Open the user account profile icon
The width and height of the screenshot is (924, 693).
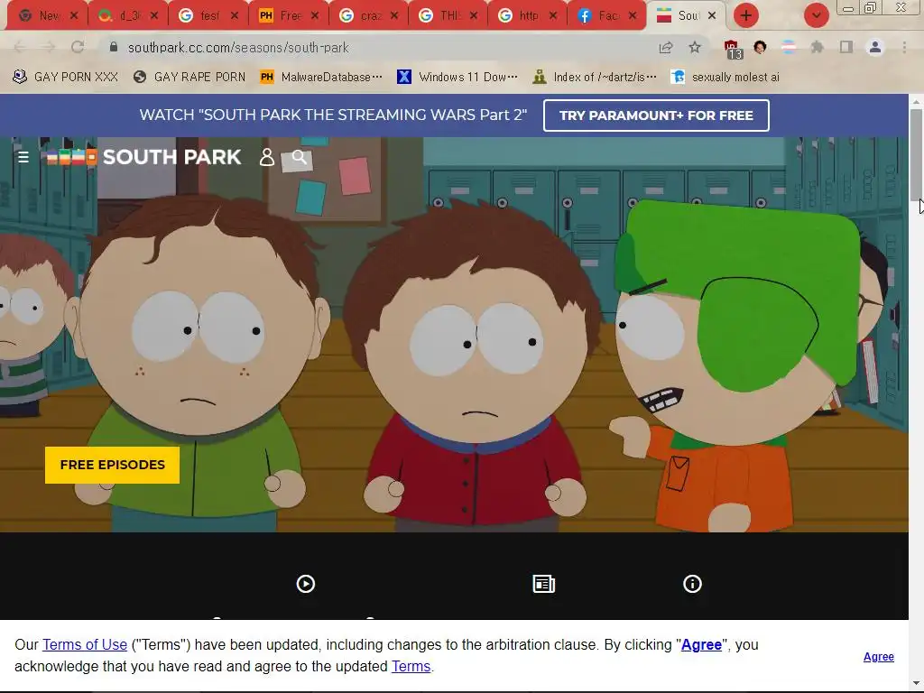click(267, 157)
